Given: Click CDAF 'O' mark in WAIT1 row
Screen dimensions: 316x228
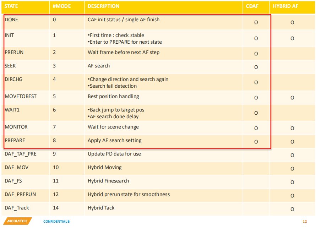Looking at the screenshot, I should [256, 113].
